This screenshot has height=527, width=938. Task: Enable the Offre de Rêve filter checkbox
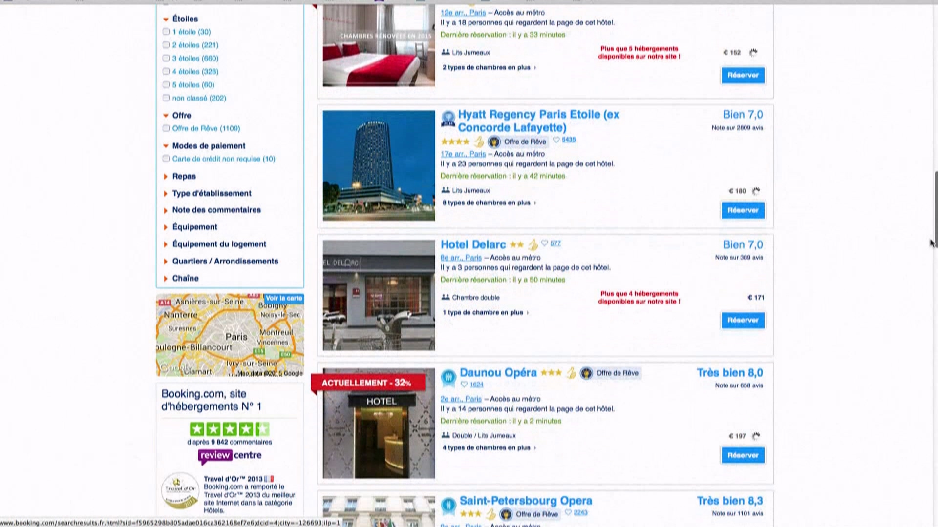click(166, 128)
